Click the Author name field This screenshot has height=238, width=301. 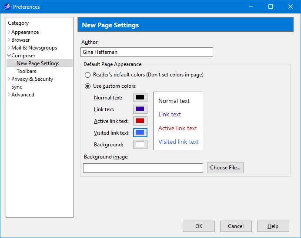point(147,52)
